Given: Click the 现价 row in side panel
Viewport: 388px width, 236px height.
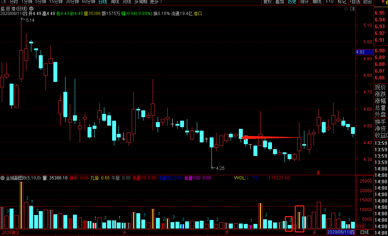Looking at the screenshot, I should click(380, 87).
